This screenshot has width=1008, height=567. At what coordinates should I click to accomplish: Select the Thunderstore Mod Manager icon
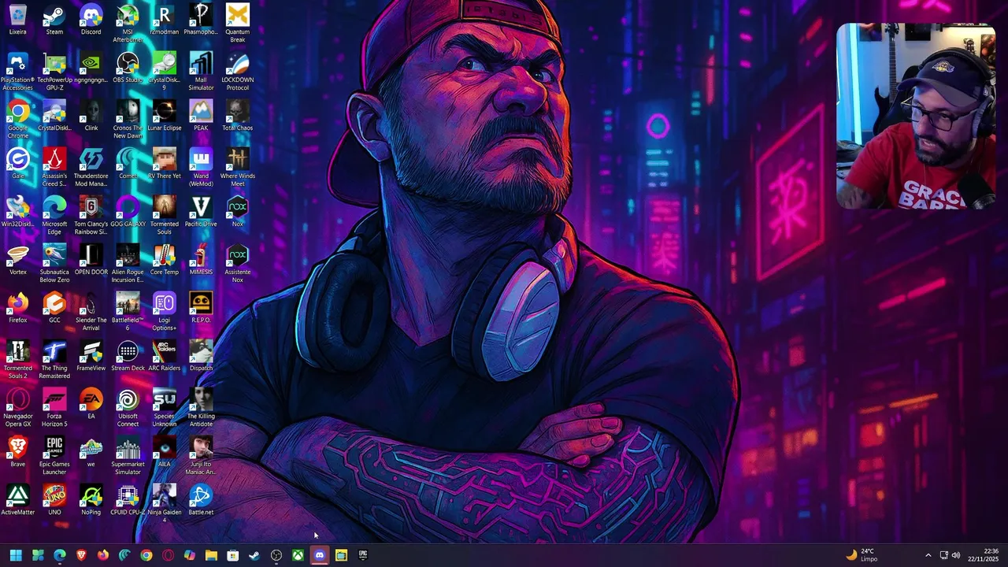coord(91,168)
